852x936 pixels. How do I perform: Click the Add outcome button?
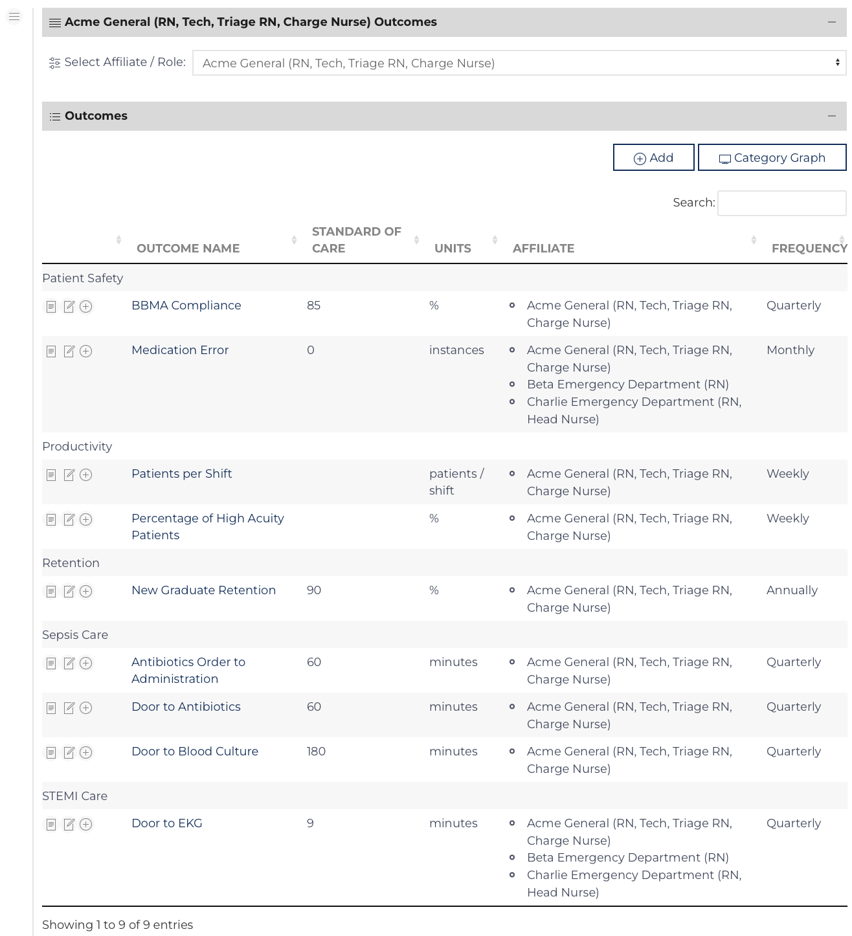click(x=654, y=157)
